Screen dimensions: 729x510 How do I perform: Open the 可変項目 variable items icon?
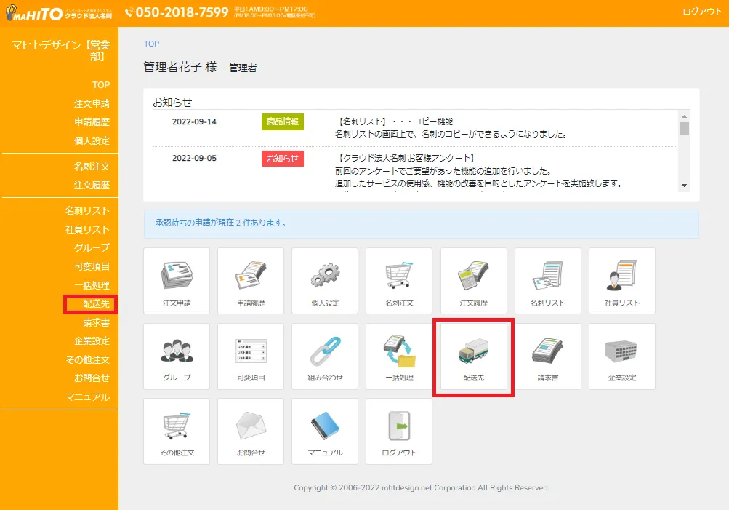coord(250,356)
